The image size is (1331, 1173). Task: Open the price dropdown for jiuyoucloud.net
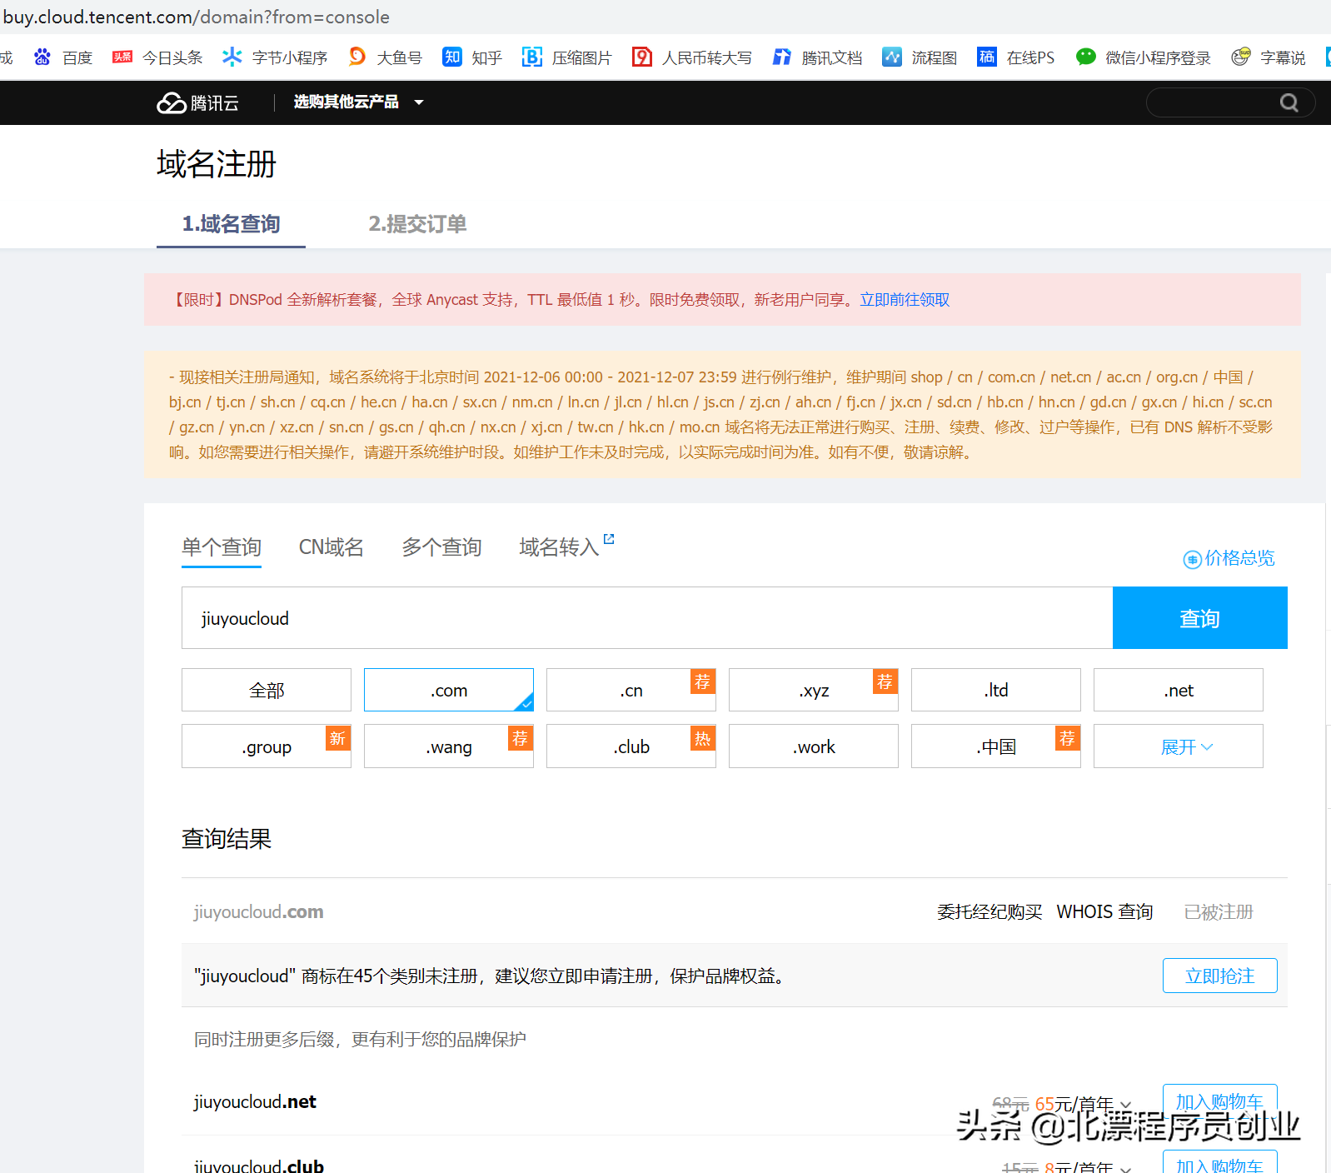point(1126,1105)
